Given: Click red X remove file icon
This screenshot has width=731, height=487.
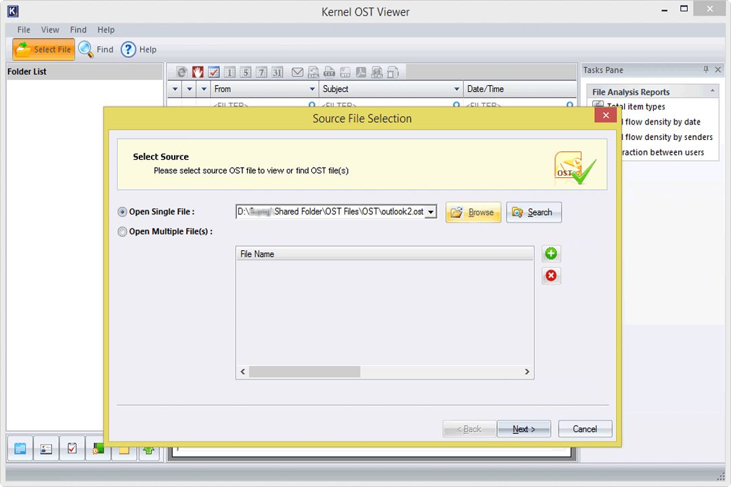Looking at the screenshot, I should [x=551, y=275].
